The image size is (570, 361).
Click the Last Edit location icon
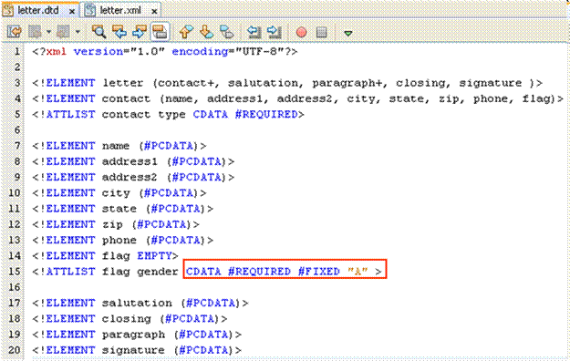tap(15, 32)
